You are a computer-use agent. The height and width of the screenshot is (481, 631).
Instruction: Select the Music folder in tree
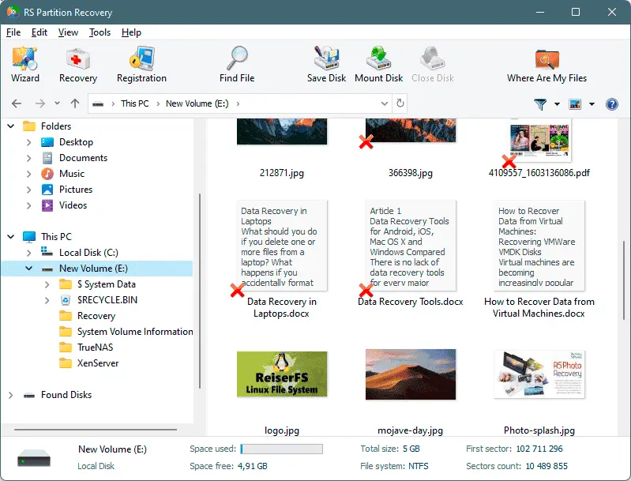click(x=72, y=174)
